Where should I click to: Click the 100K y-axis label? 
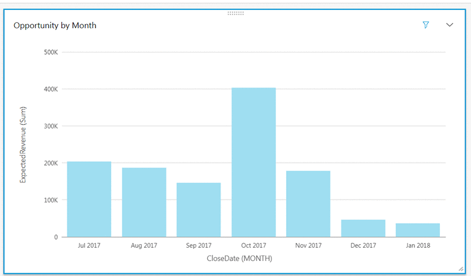51,200
